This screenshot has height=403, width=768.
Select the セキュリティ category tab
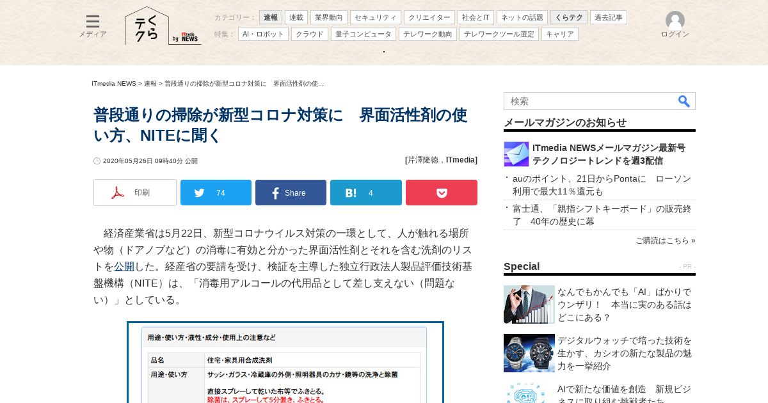click(x=376, y=17)
